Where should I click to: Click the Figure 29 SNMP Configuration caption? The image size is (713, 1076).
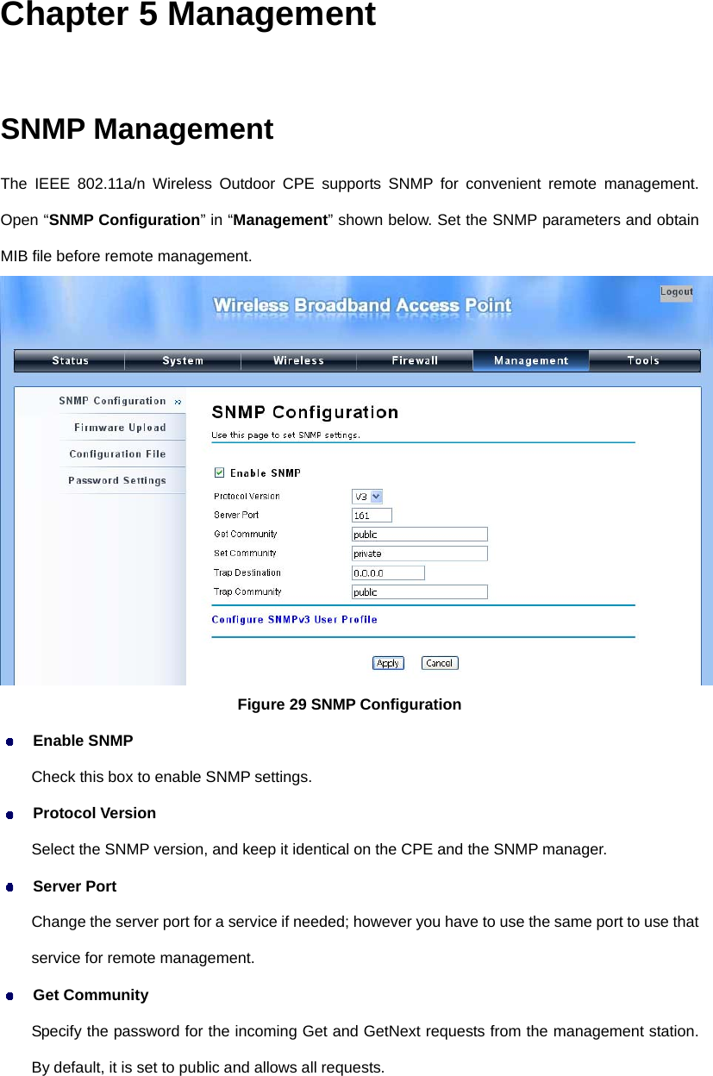[349, 704]
